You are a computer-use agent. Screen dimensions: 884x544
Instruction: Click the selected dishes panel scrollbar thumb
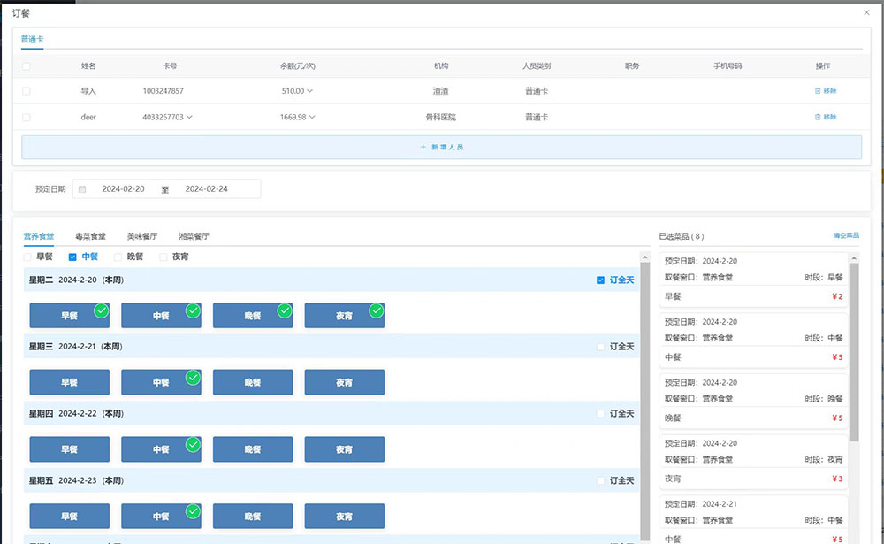click(x=854, y=352)
